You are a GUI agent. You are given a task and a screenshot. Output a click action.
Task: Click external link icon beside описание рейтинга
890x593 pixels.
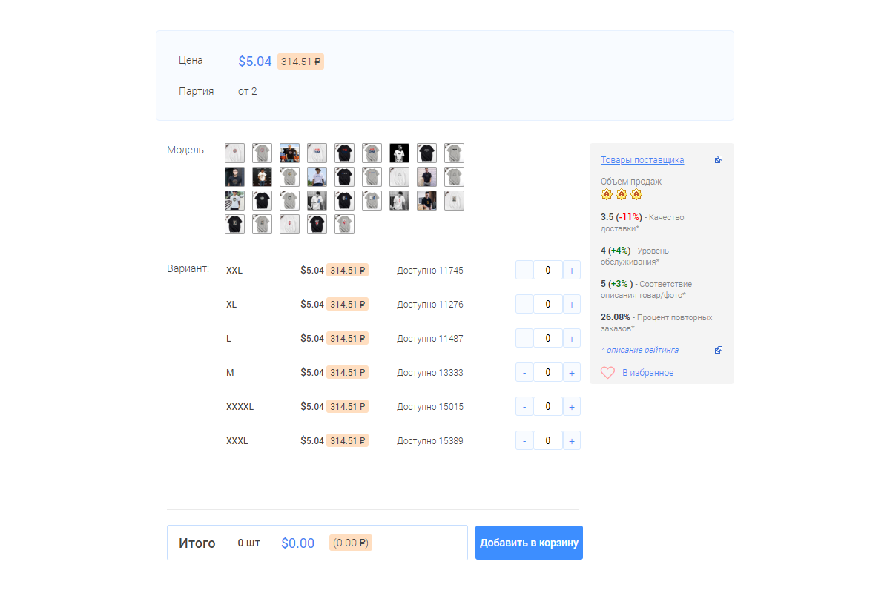719,350
